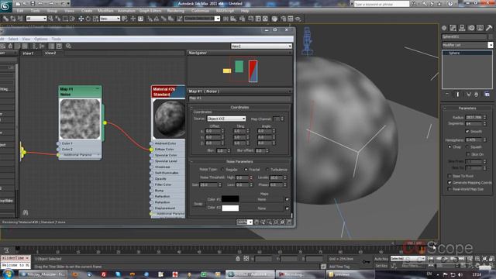Click the Color #1 None map button
The image size is (496, 279).
point(262,199)
